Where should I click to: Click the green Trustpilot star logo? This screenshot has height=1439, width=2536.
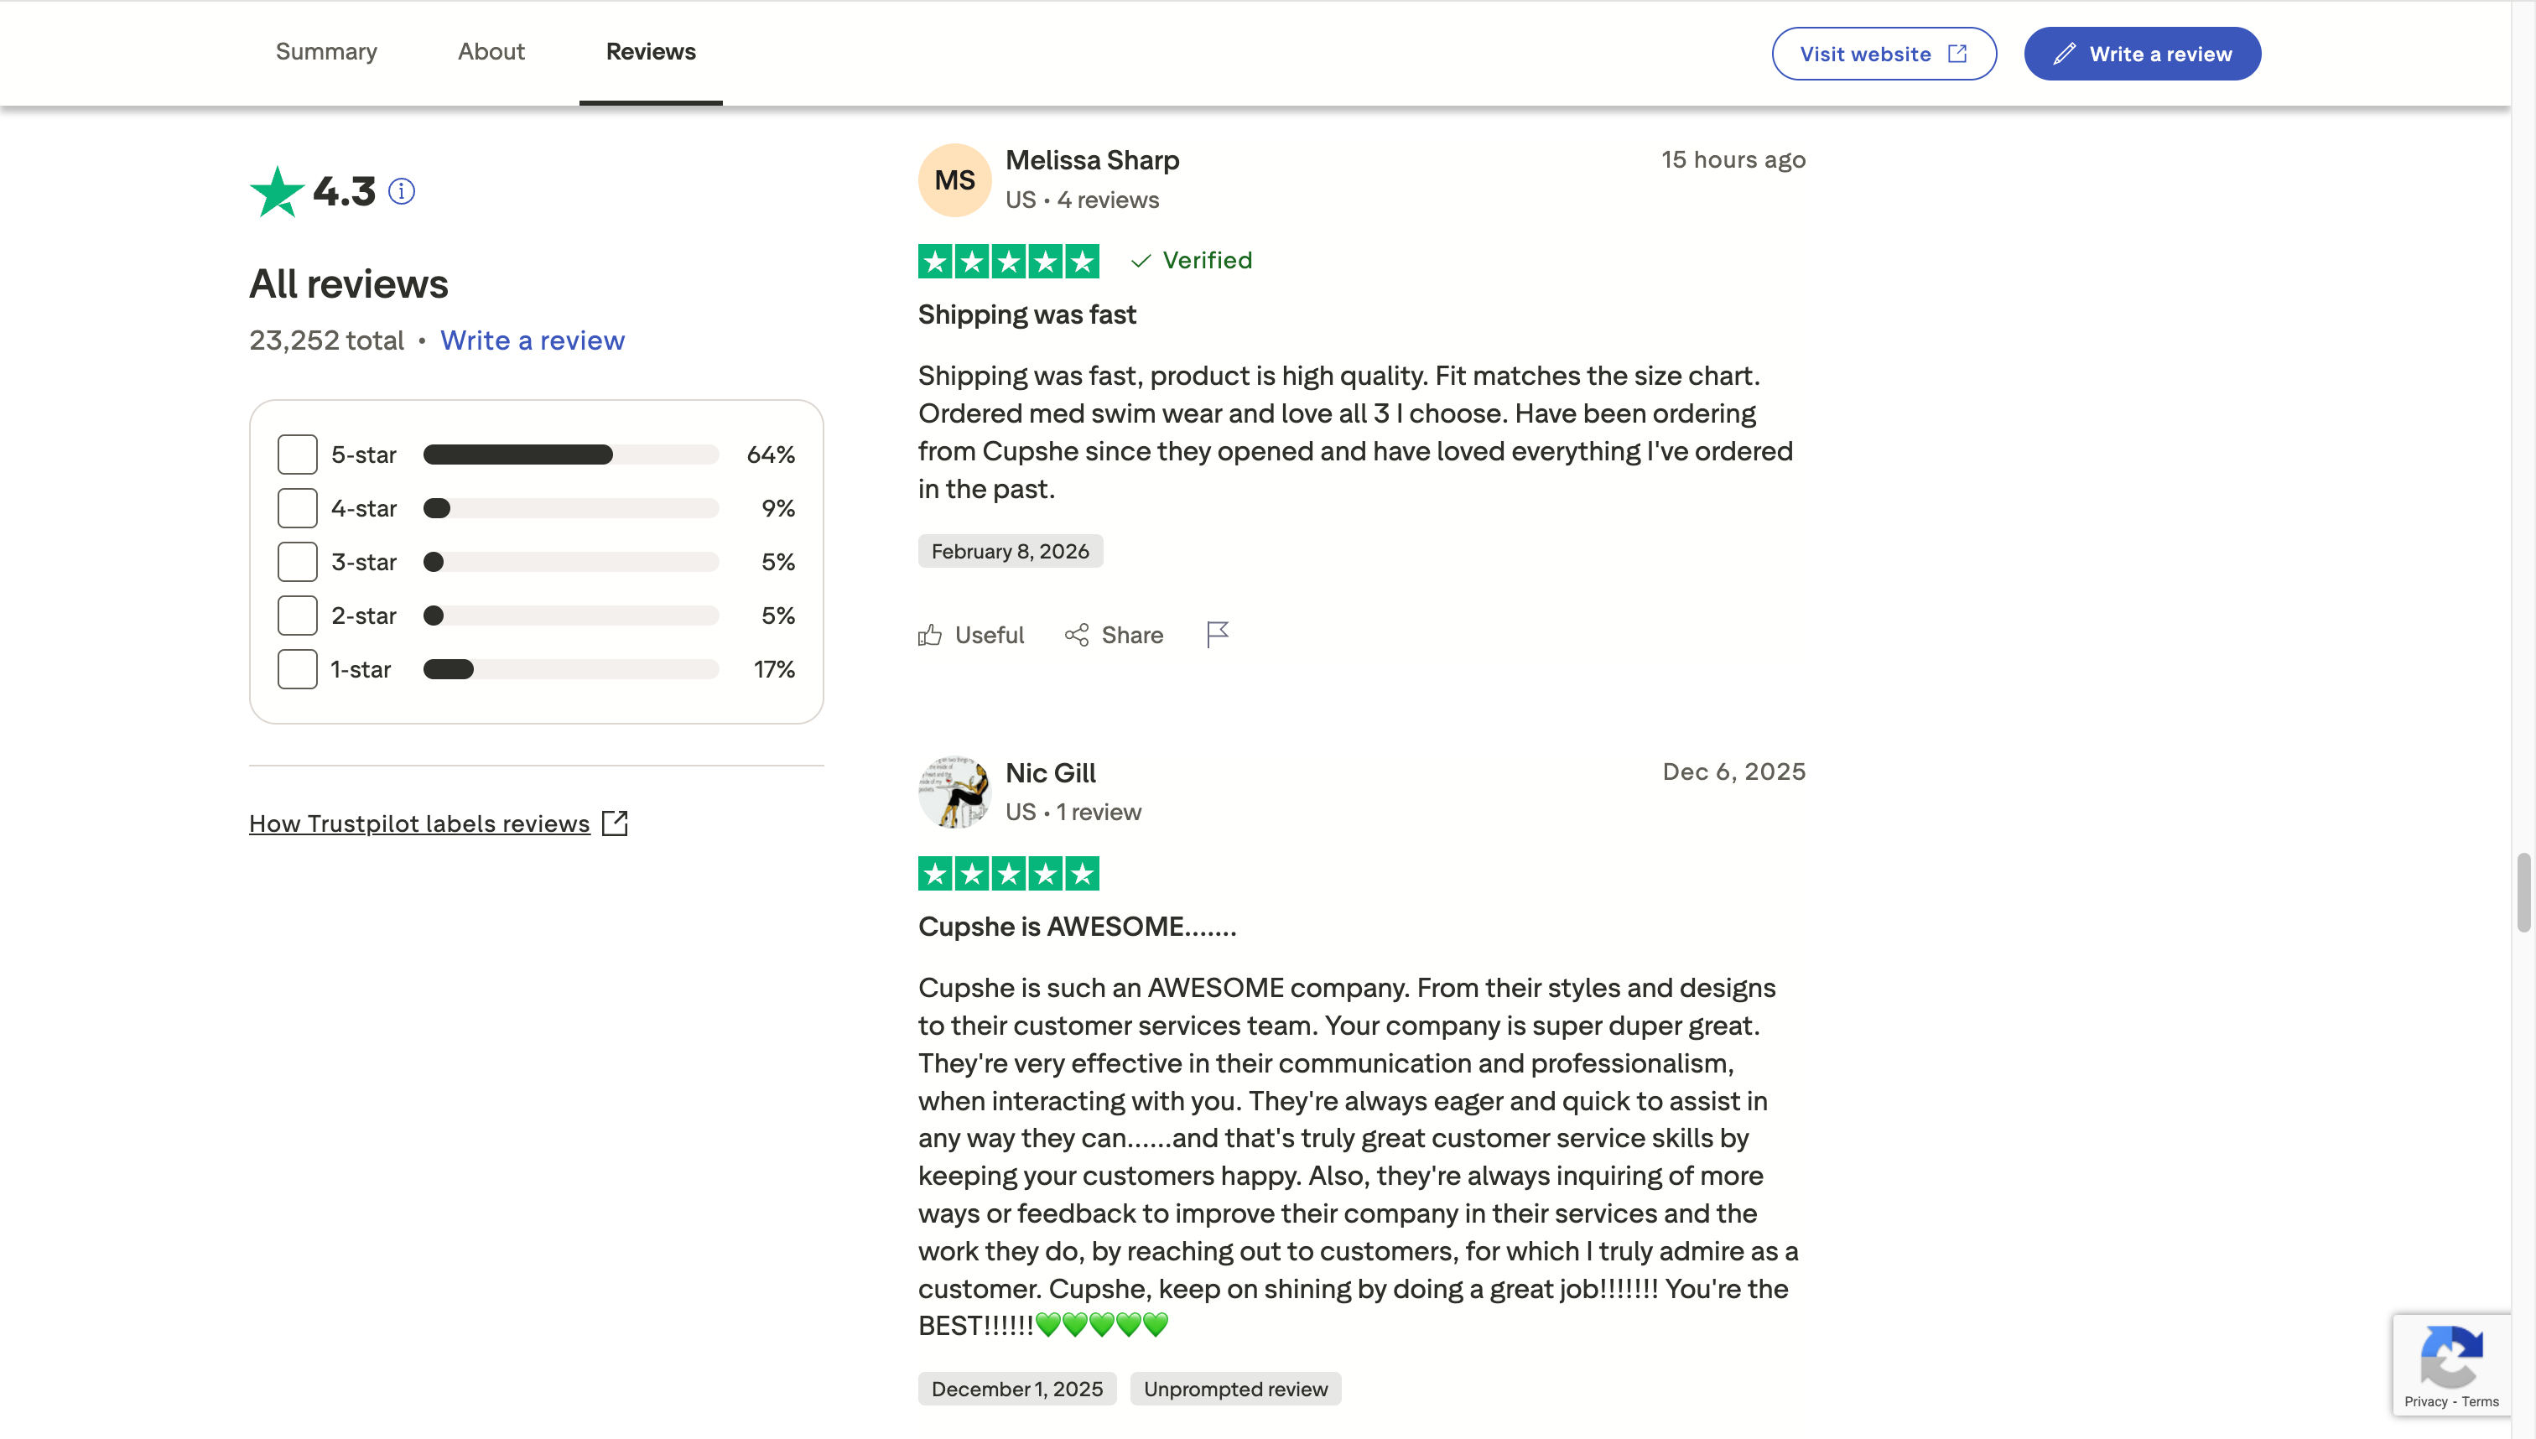pos(277,190)
